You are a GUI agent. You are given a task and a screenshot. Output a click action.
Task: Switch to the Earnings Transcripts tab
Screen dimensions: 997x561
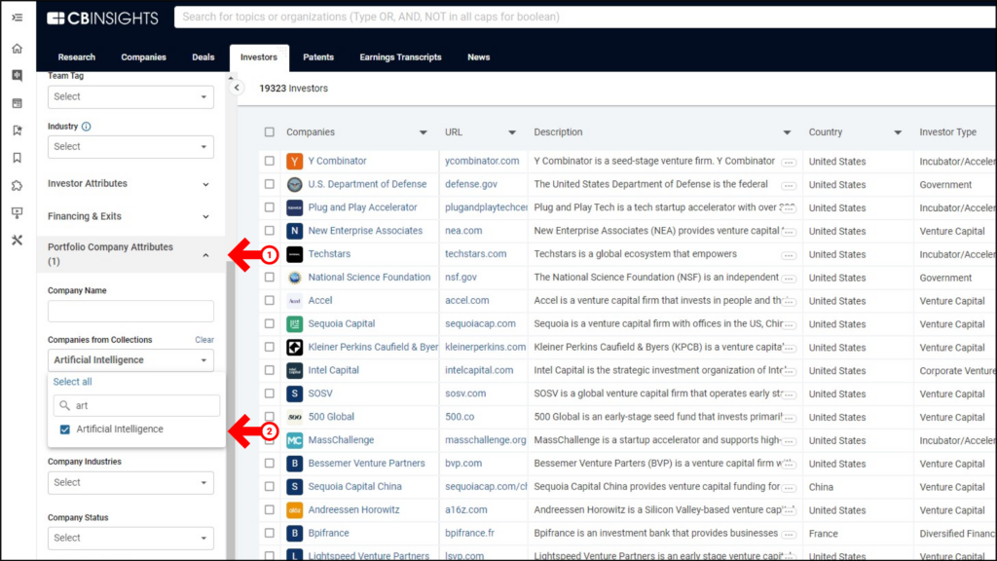pos(400,57)
